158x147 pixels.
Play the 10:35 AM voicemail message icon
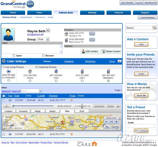10,100
